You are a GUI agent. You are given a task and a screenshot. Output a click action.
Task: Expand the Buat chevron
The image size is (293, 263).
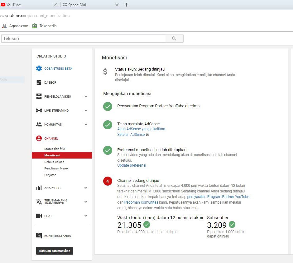click(x=86, y=216)
